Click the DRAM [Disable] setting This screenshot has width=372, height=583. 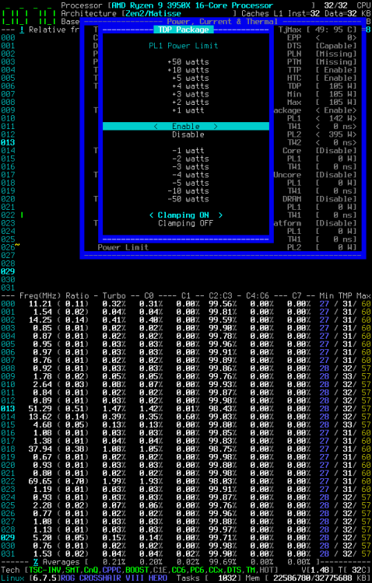point(336,199)
